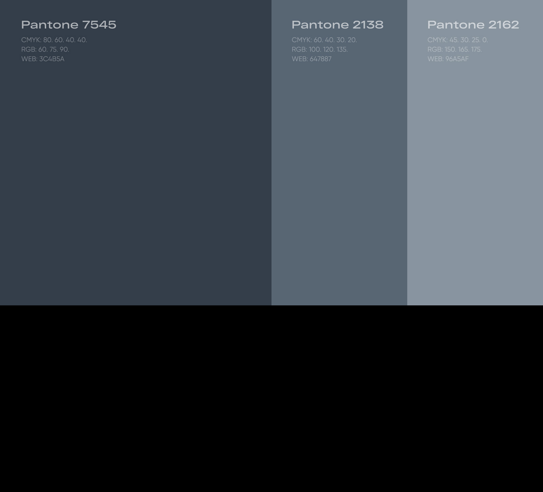Select RGB: 60. 75. 90. text

click(x=45, y=49)
